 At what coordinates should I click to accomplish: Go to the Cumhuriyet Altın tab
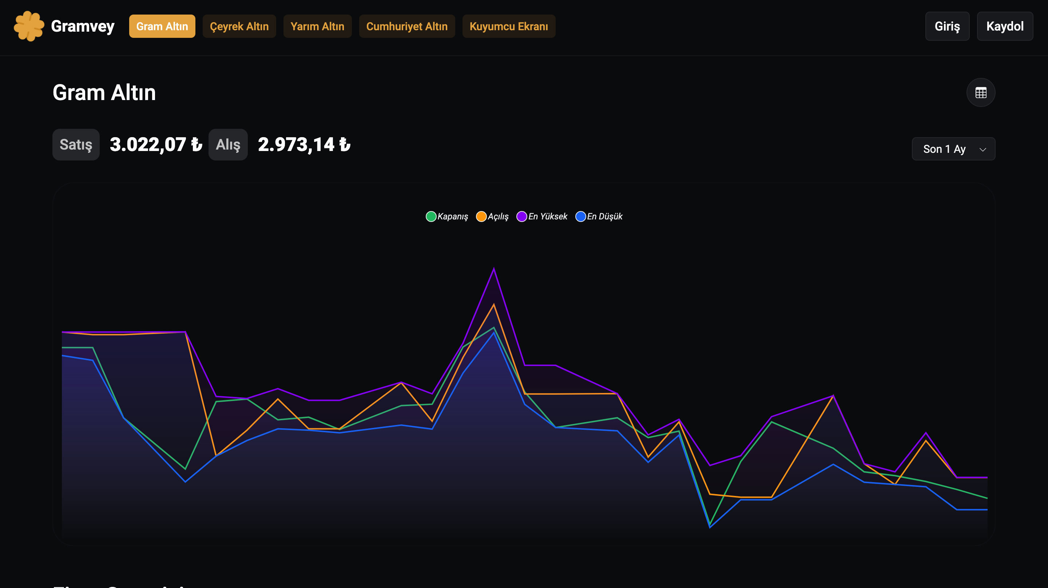pyautogui.click(x=407, y=27)
